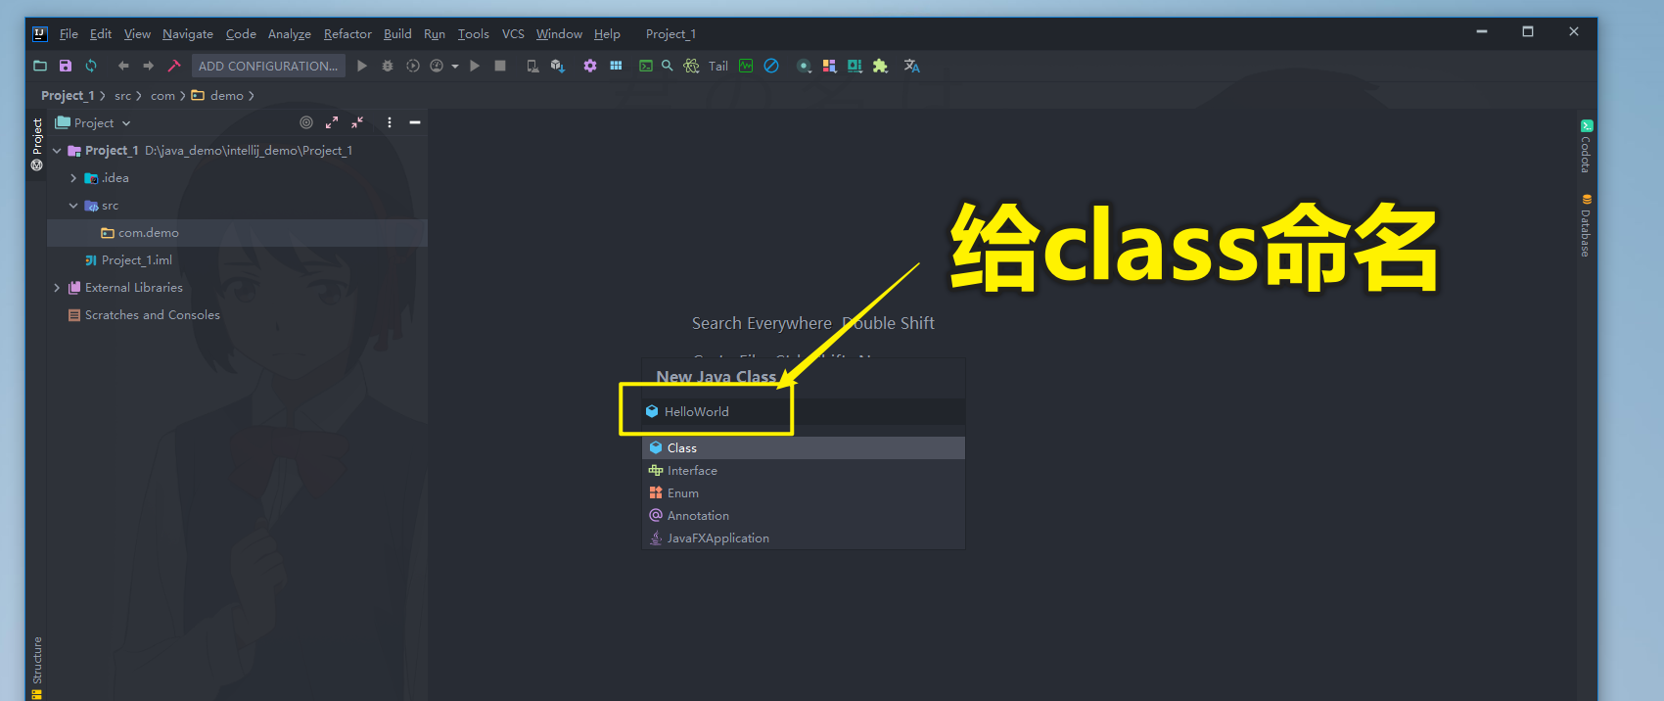Open the Tools menu
This screenshot has width=1664, height=701.
click(474, 33)
